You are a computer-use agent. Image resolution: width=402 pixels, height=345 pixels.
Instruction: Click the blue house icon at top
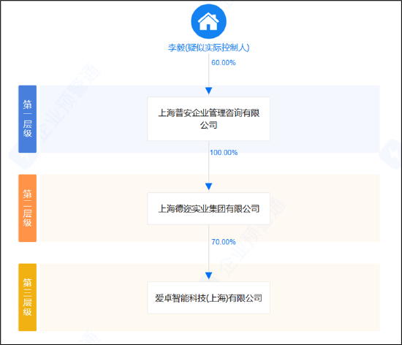208,21
